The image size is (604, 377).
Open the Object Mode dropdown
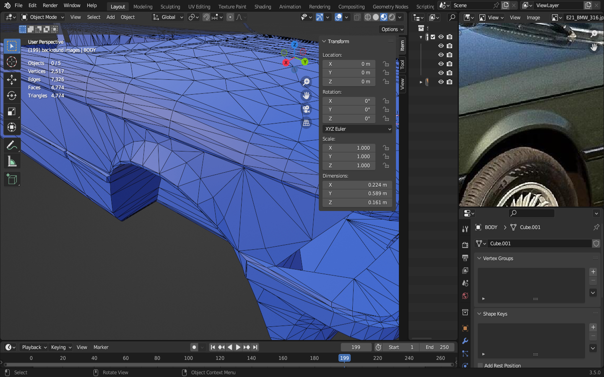coord(43,17)
